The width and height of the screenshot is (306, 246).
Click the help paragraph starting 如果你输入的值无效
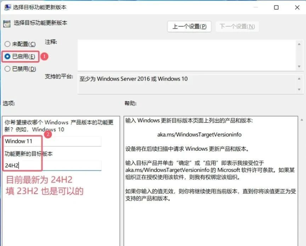[211, 195]
